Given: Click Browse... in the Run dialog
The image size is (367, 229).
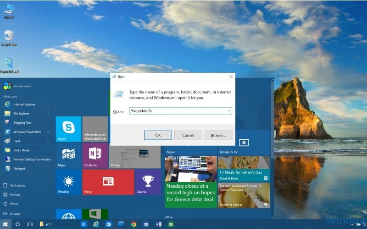Looking at the screenshot, I should pos(218,135).
